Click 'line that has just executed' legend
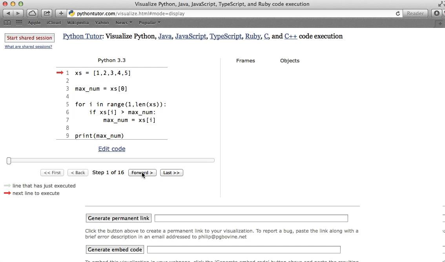 click(44, 186)
